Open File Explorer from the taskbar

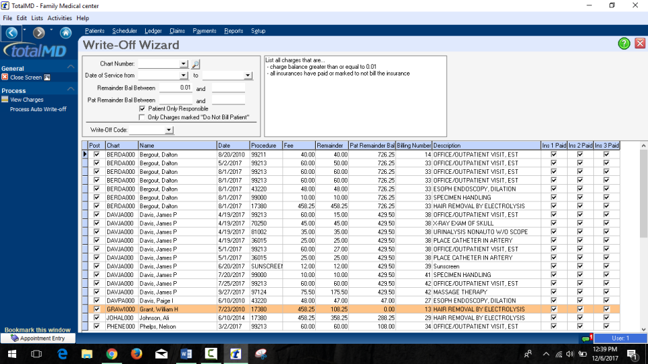pyautogui.click(x=87, y=354)
